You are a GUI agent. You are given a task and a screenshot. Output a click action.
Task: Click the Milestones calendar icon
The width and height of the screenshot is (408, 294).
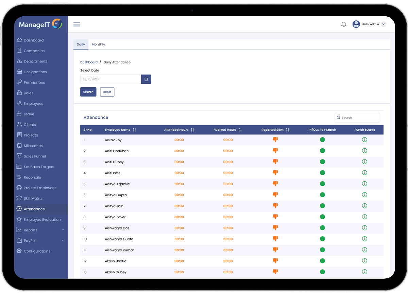pos(19,145)
